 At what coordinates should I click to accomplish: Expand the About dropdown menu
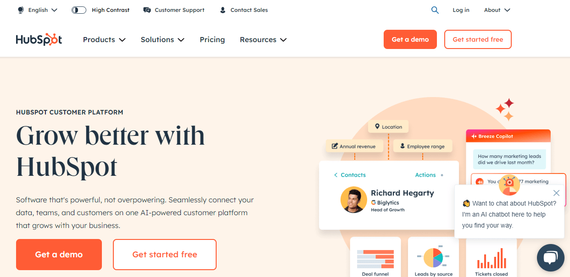tap(497, 10)
